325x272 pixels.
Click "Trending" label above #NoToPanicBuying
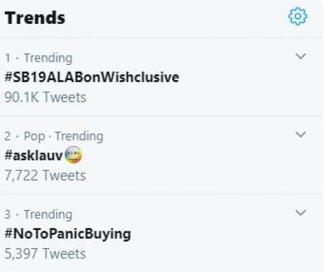click(48, 214)
